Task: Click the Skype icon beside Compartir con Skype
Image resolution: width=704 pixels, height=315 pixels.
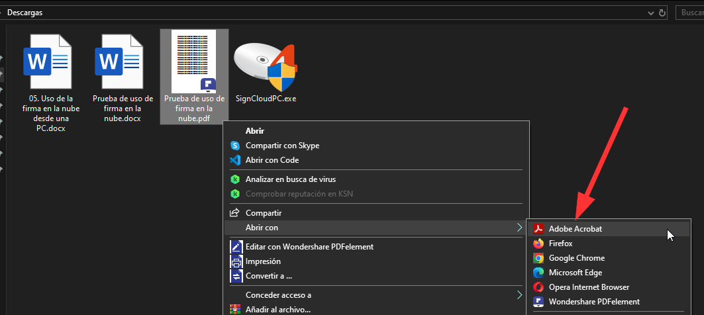Action: [x=234, y=146]
